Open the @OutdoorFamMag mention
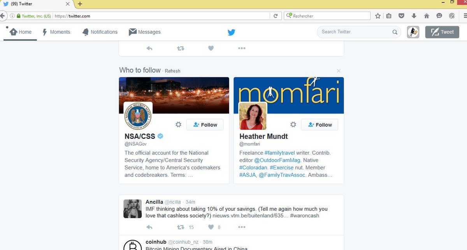 tap(277, 160)
